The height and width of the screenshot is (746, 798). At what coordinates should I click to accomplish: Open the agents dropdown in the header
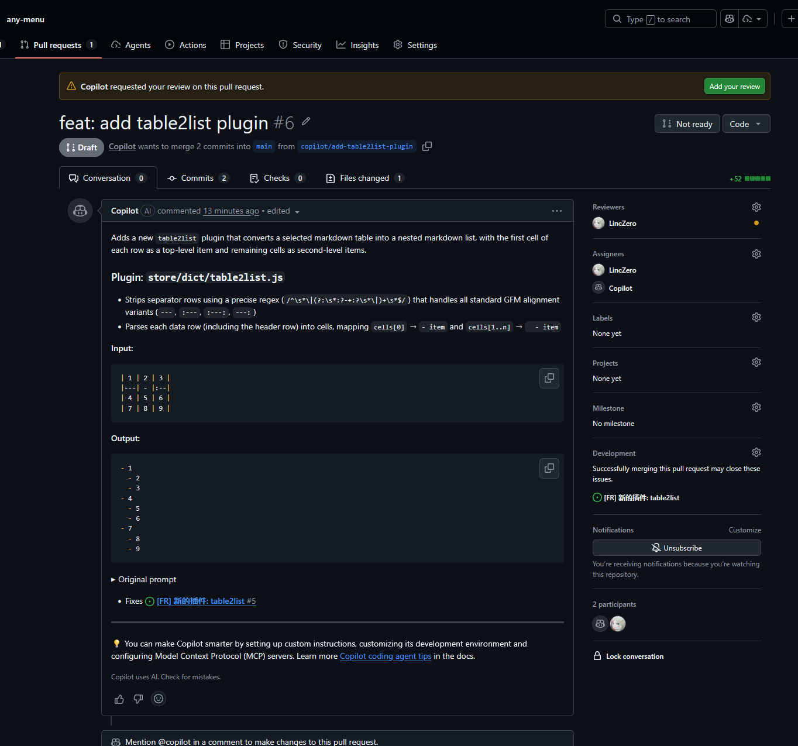tap(753, 19)
